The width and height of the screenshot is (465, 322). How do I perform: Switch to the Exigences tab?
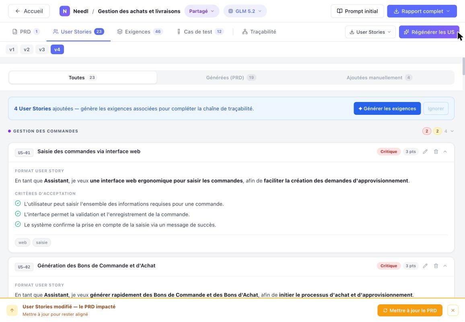click(140, 32)
